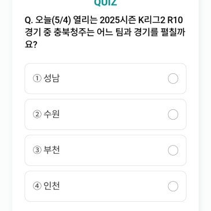The width and height of the screenshot is (211, 211).
Task: Tap the 부천 answer text
Action: click(51, 150)
